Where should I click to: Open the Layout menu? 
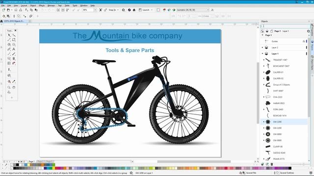click(24, 5)
